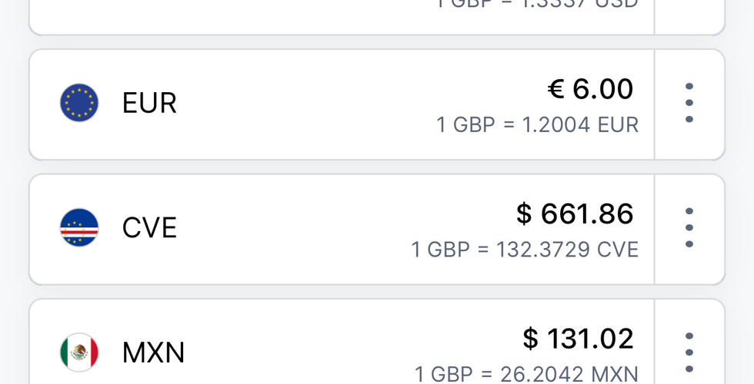Click empty space in the EUR card
The image size is (754, 384).
308,104
